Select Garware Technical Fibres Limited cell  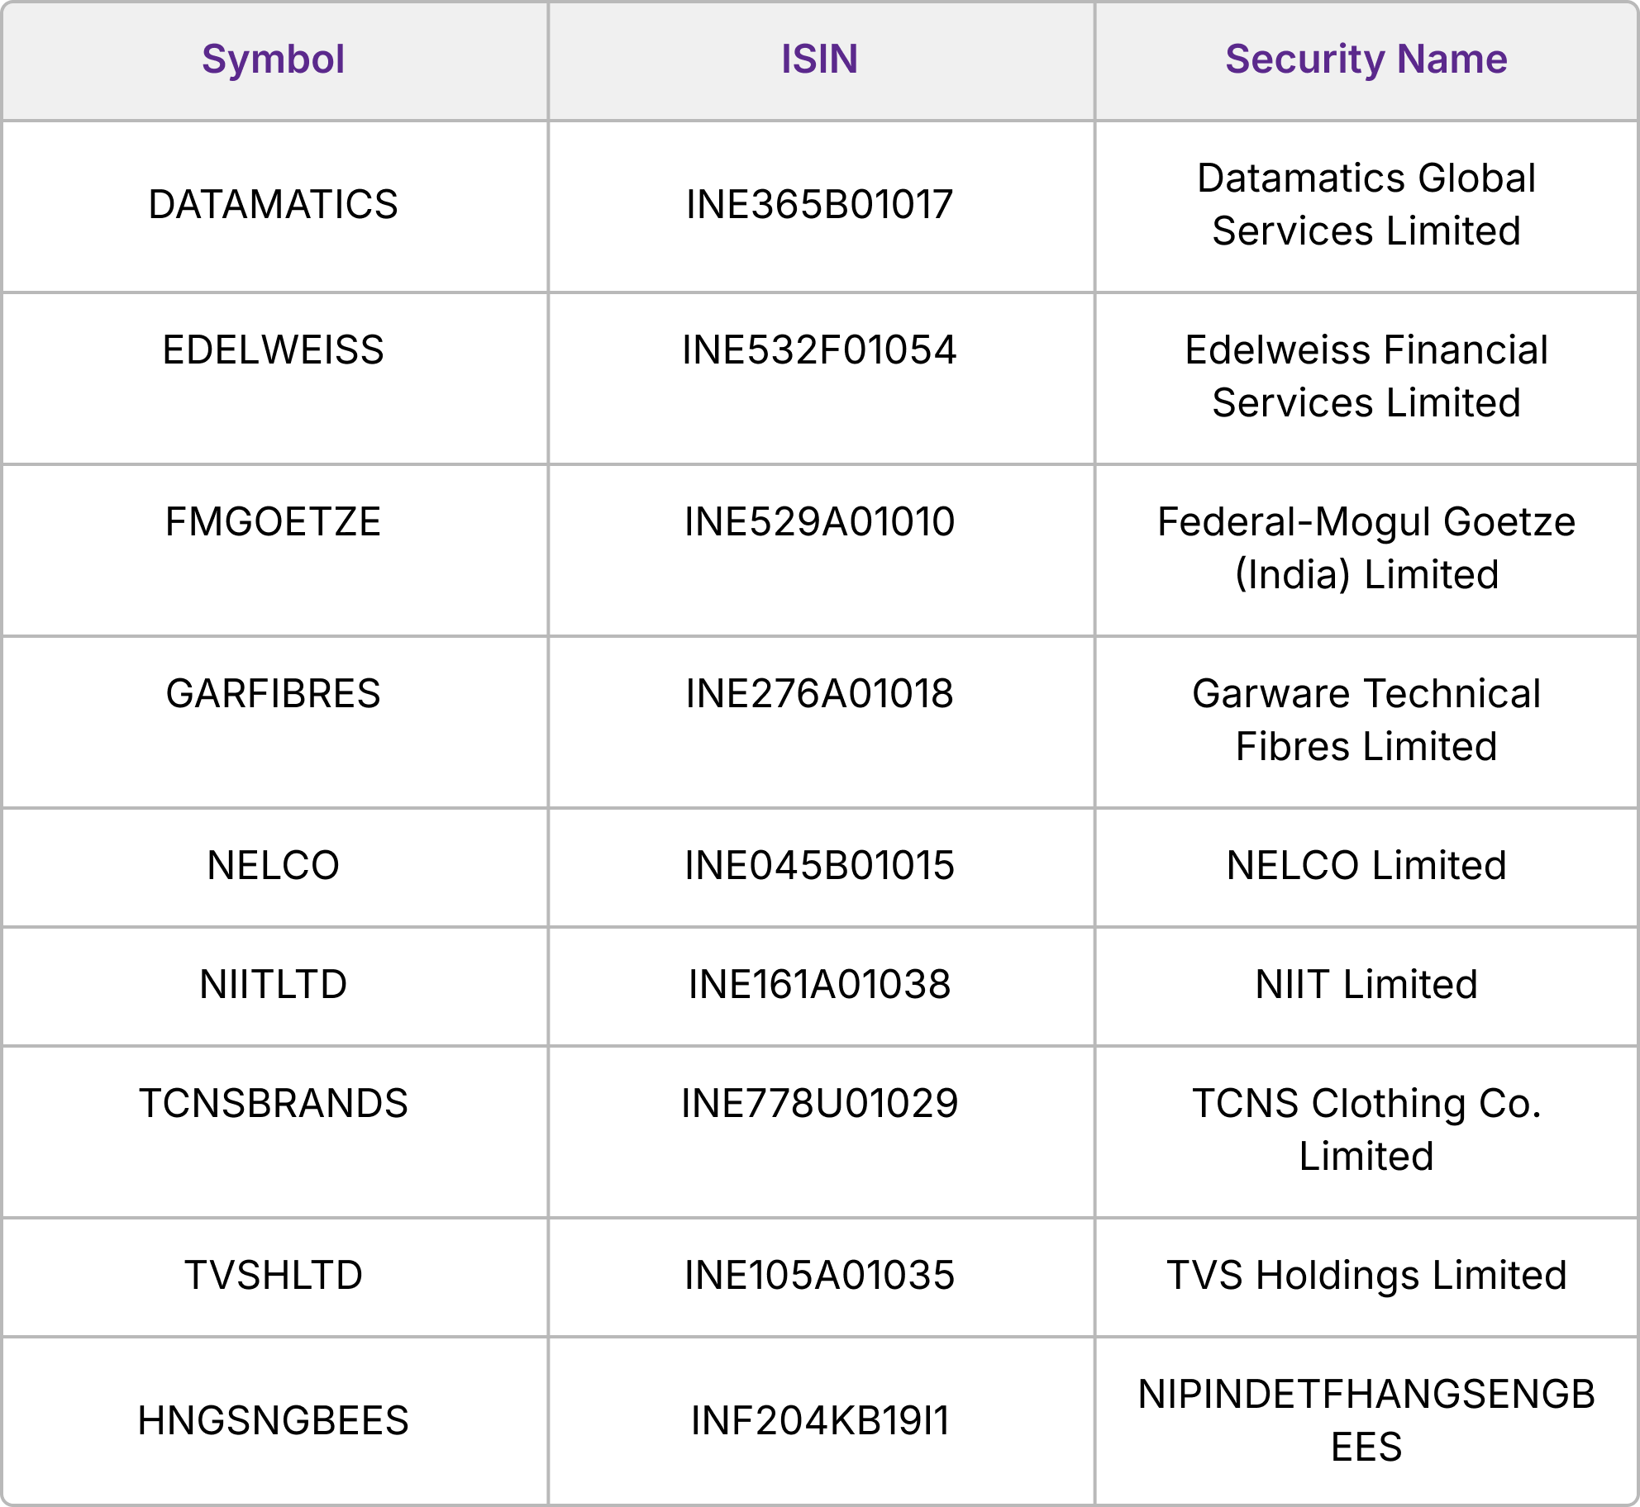pos(1366,720)
